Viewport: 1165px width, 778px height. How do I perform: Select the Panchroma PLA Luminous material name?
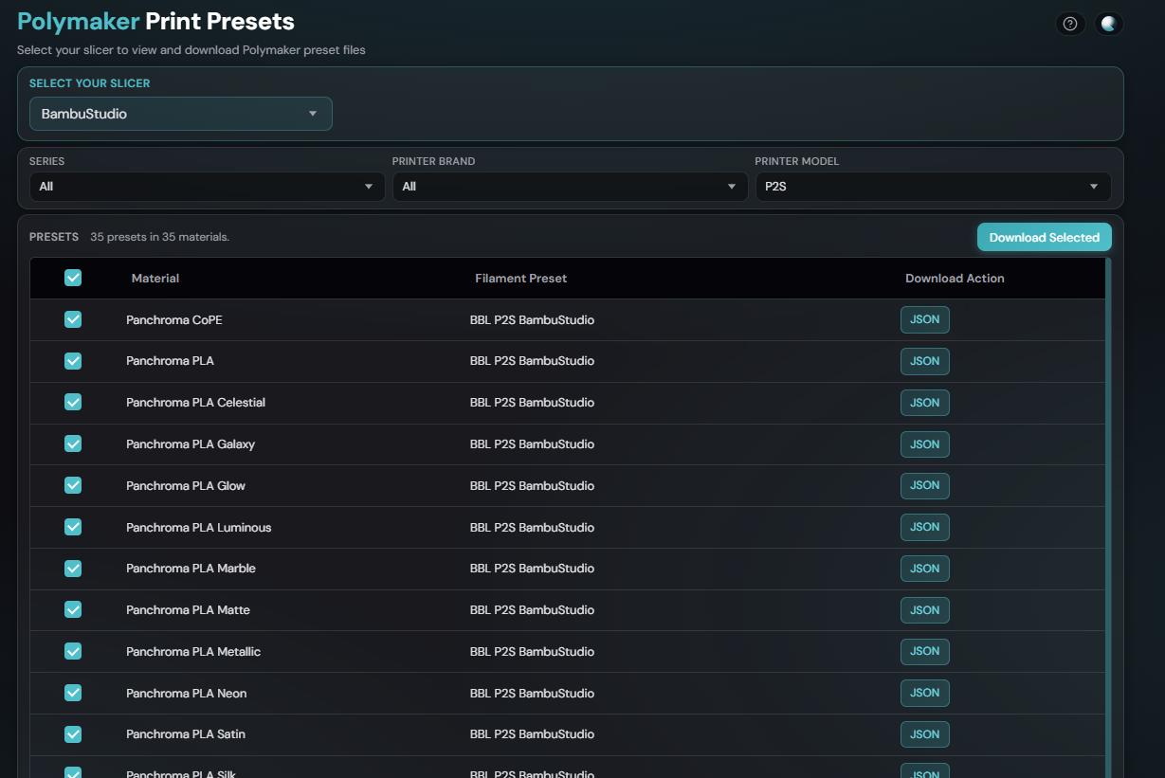coord(199,528)
